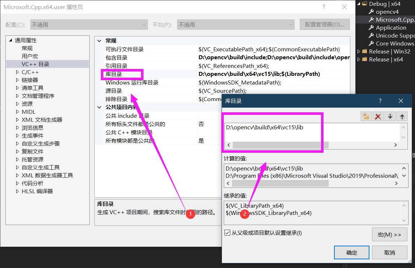This screenshot has height=268, width=415.
Task: Move path up with up-arrow icon
Action: [401, 116]
